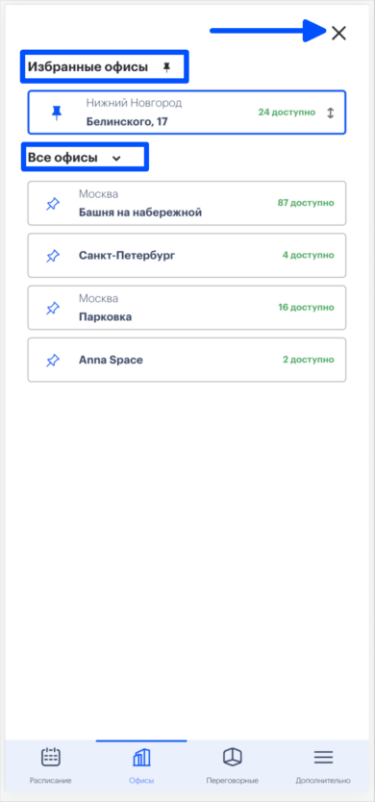Unpin the Белинского, 17 office
This screenshot has height=802, width=375.
pos(57,113)
